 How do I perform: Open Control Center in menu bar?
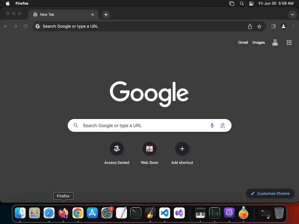coord(251,3)
